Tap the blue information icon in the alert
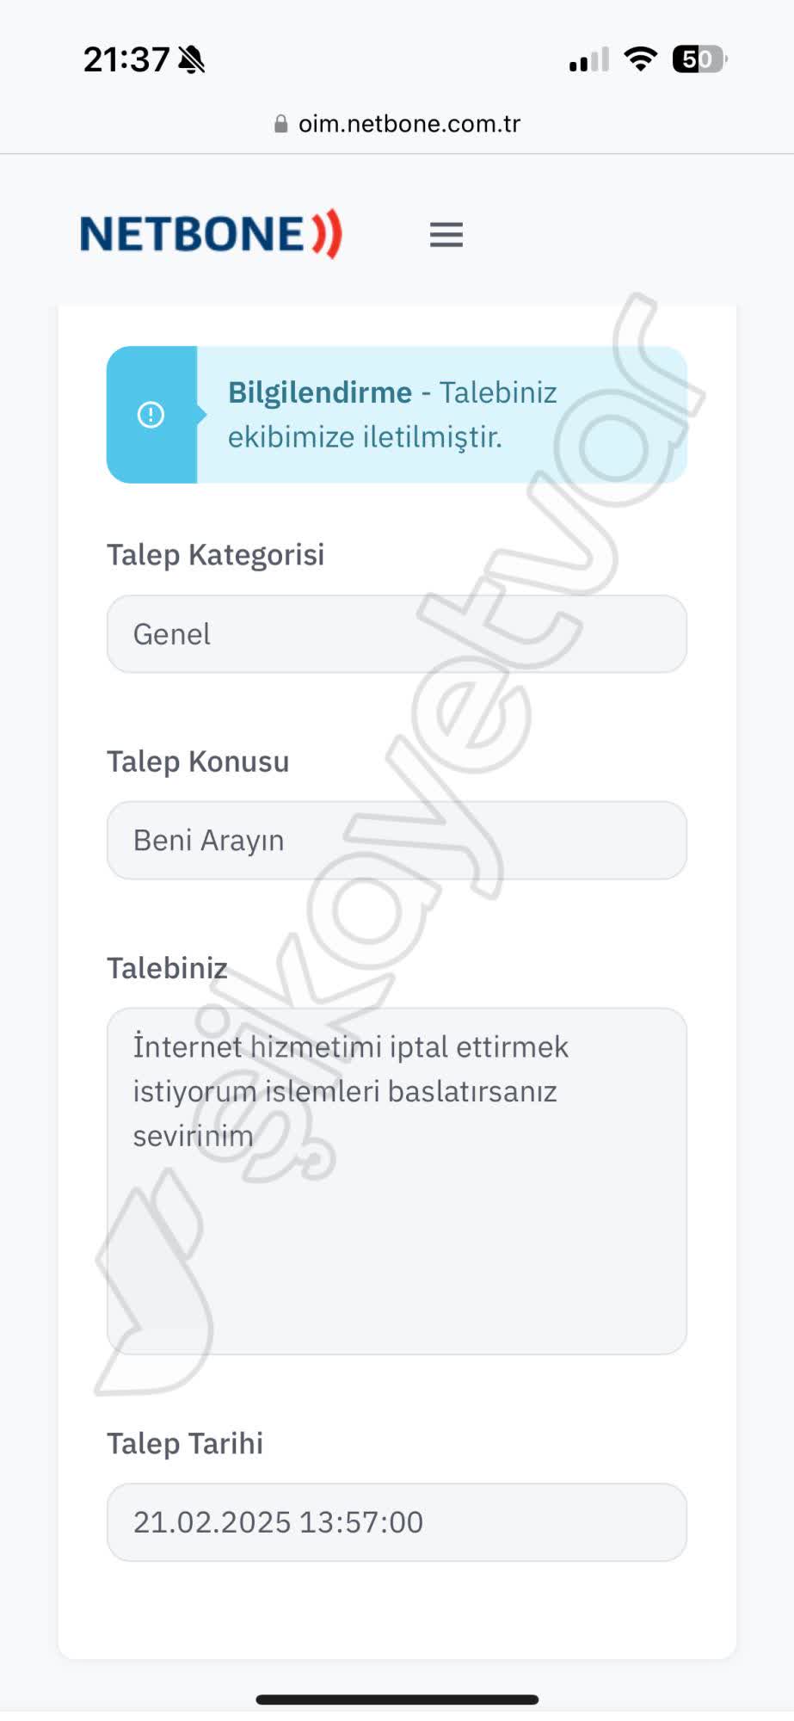The height and width of the screenshot is (1721, 794). point(151,414)
